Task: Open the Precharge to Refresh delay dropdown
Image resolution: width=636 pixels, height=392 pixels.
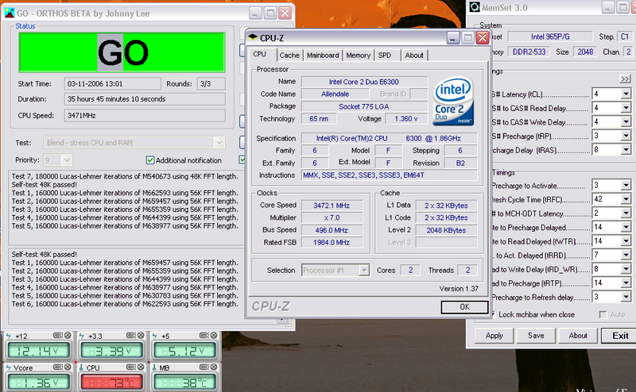Action: [626, 298]
